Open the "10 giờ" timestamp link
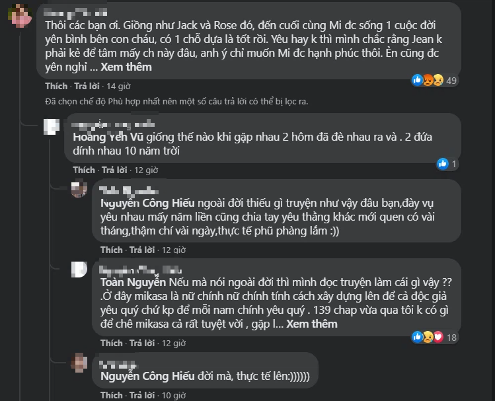This screenshot has height=401, width=495. pos(174,395)
